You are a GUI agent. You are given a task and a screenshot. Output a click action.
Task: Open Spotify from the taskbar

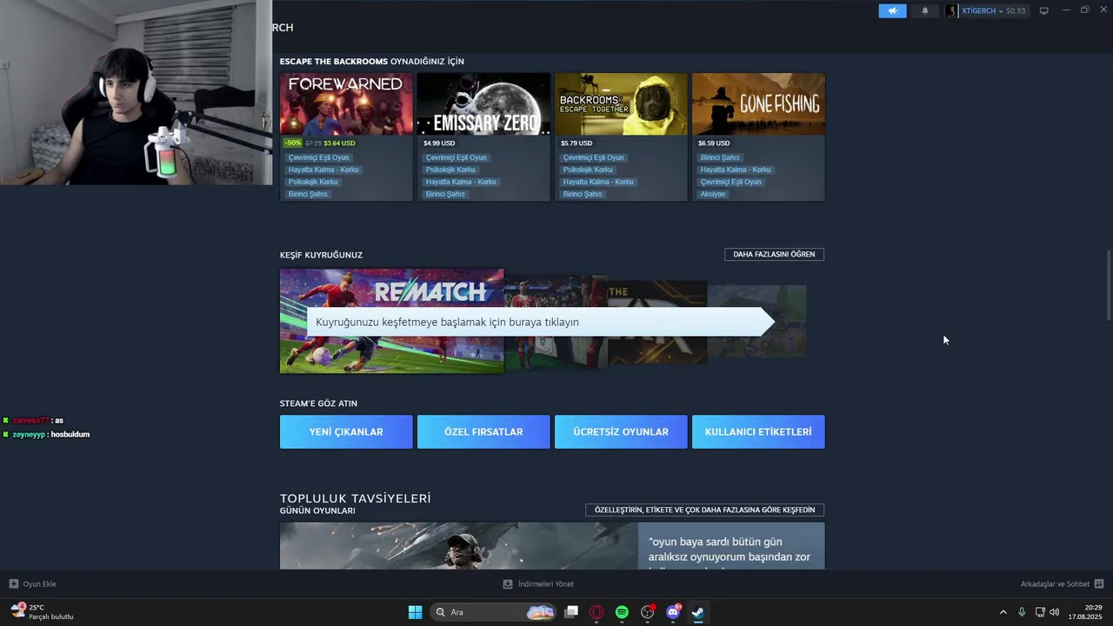[x=622, y=612]
